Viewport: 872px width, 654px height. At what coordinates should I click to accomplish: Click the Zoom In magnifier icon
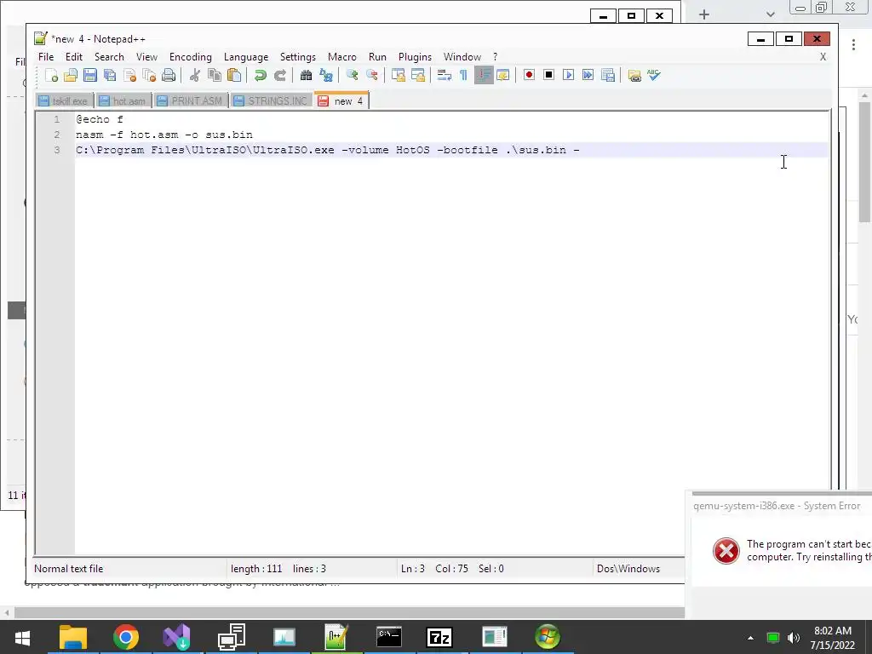[x=352, y=75]
